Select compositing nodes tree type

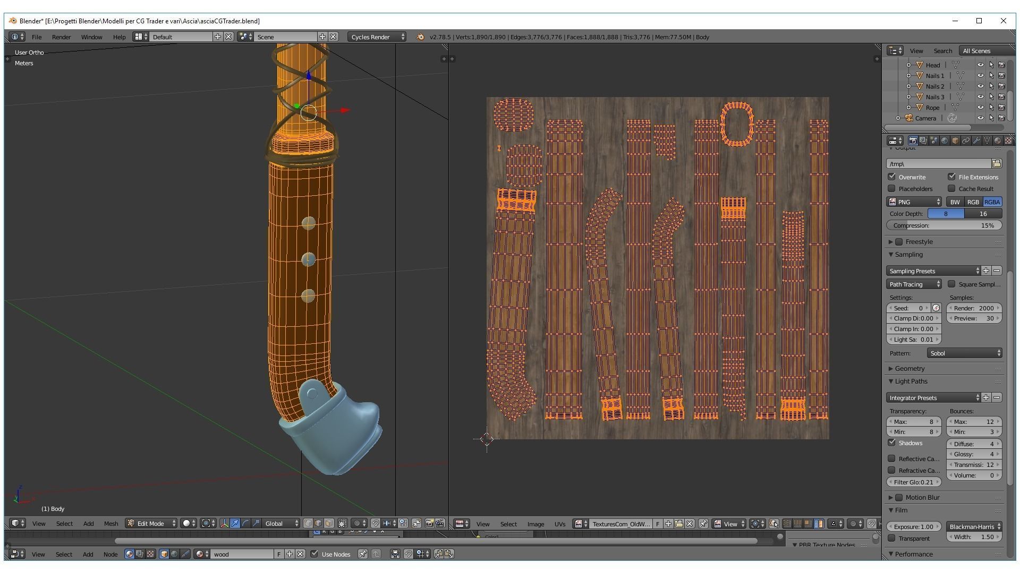pos(139,554)
